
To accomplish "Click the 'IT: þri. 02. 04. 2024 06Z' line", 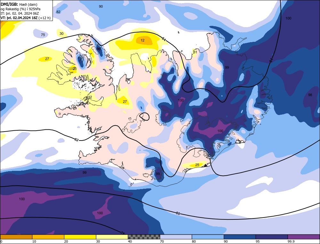I will click(x=20, y=13).
